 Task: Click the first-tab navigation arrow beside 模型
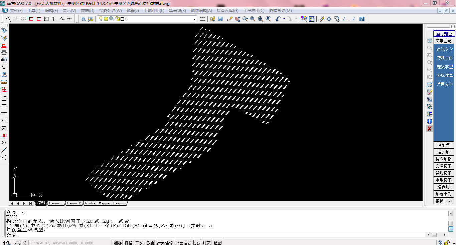click(12, 203)
